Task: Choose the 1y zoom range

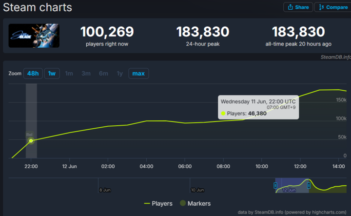Action: coord(119,74)
